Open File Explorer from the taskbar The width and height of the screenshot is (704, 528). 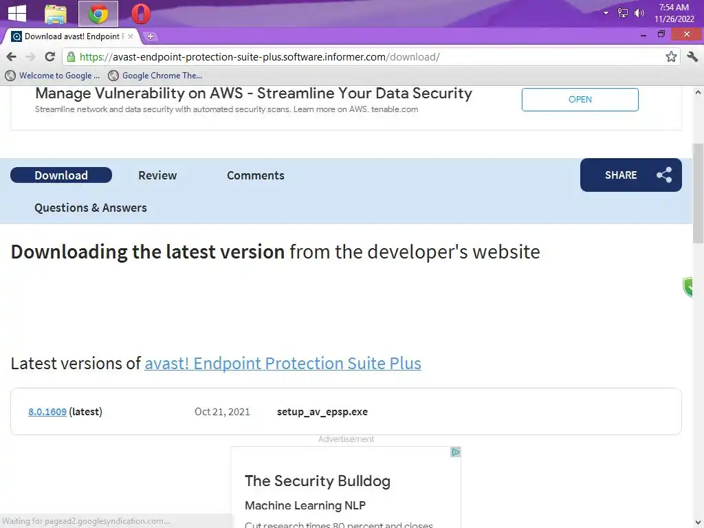[56, 14]
